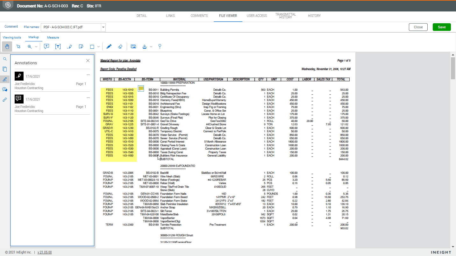The height and width of the screenshot is (256, 456).
Task: Open the Measure tools tab
Action: 53,38
